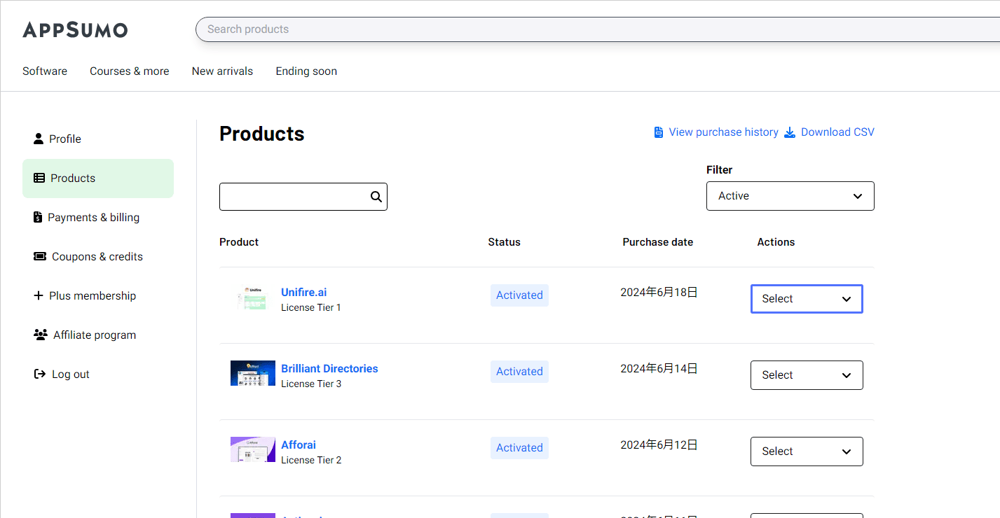
Task: Open the Affiliate program page
Action: click(x=94, y=335)
